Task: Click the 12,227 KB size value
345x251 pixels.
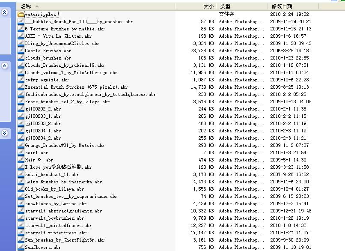Action: (x=202, y=225)
